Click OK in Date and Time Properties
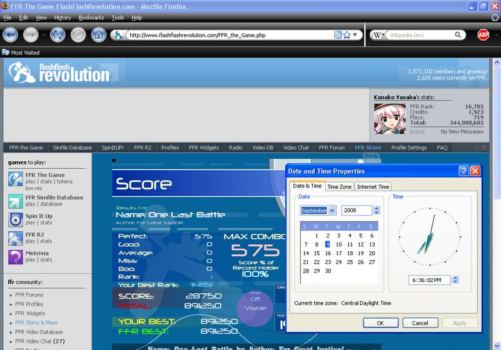501x350 pixels. tap(380, 323)
